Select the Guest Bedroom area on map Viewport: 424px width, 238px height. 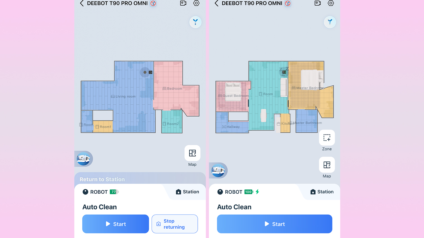pyautogui.click(x=233, y=96)
